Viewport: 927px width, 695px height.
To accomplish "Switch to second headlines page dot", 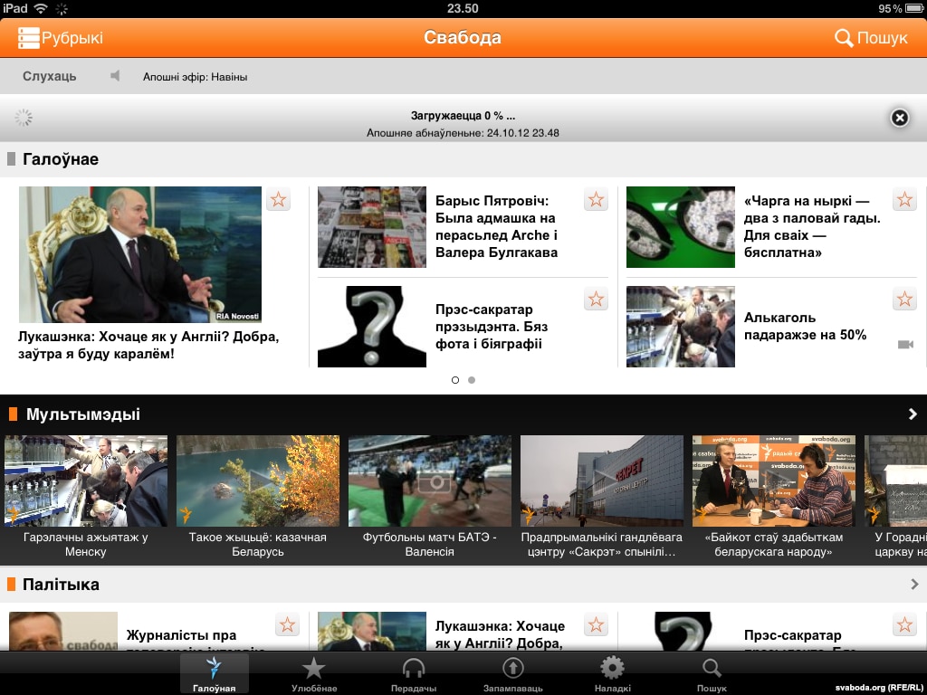I will [471, 380].
